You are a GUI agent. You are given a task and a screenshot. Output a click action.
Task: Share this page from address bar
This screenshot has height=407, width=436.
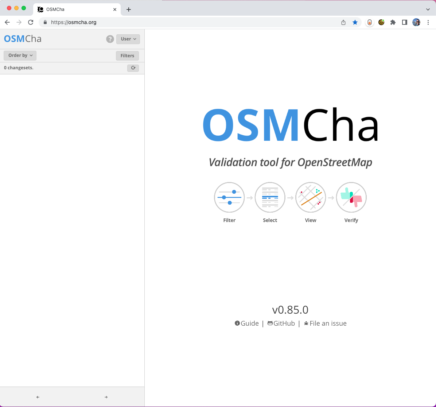pos(343,22)
